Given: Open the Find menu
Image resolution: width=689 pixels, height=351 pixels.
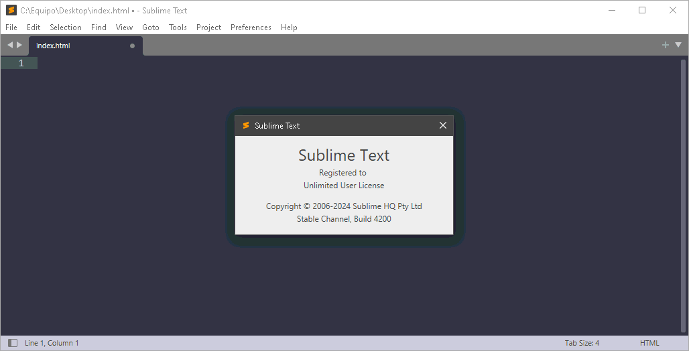Looking at the screenshot, I should click(x=99, y=27).
